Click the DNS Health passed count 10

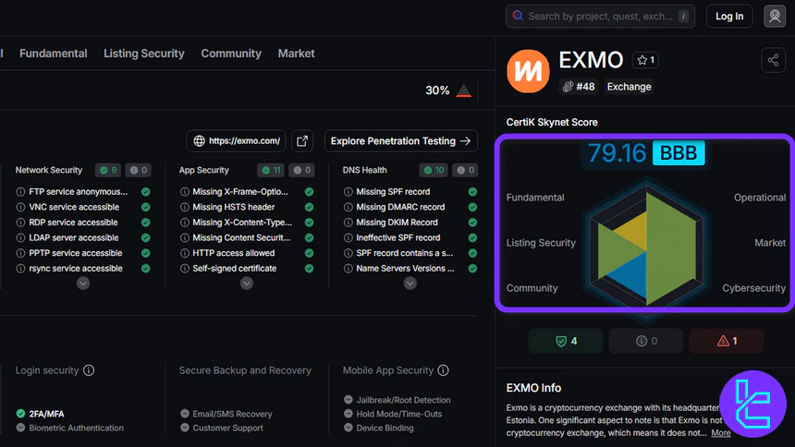[x=434, y=170]
